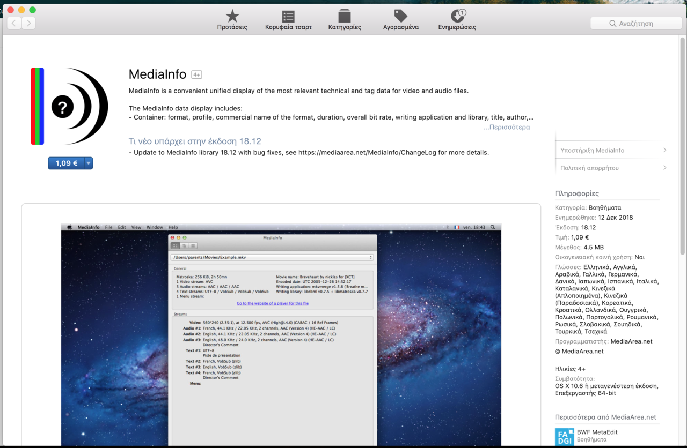Click the MediaInfo app title
This screenshot has width=687, height=448.
point(157,74)
